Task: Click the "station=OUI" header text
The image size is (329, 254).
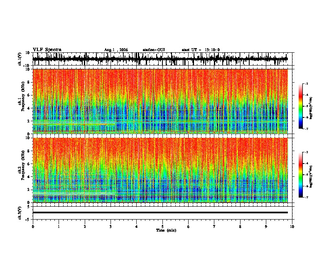Action: tap(154, 50)
